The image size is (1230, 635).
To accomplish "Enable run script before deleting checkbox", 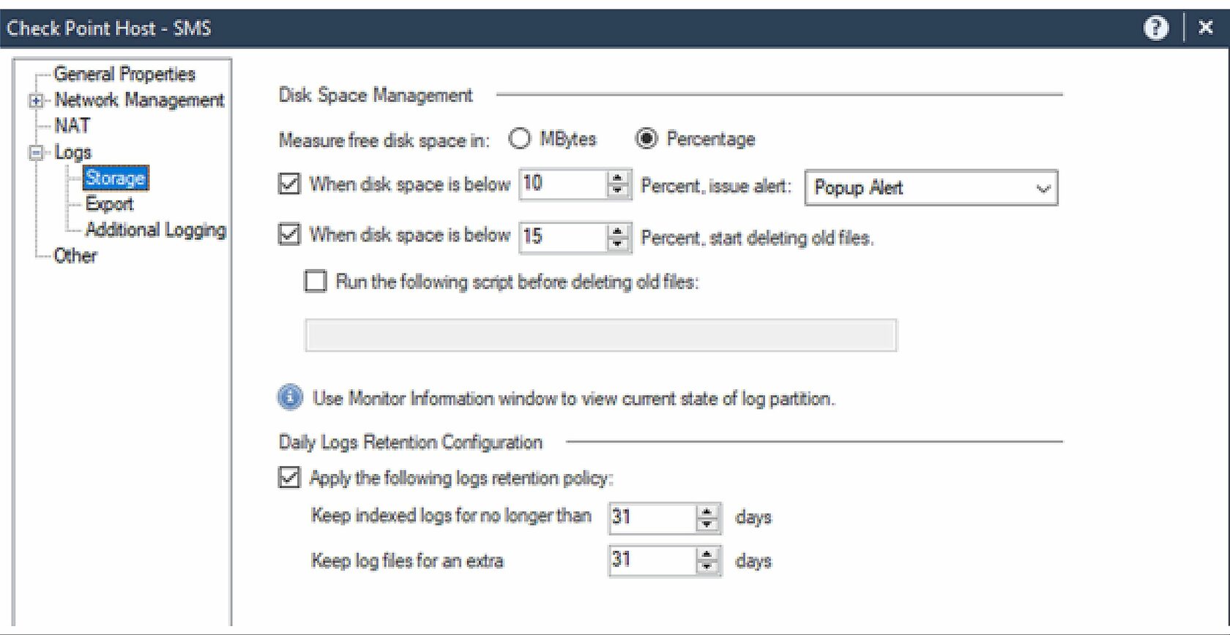I will pos(316,282).
